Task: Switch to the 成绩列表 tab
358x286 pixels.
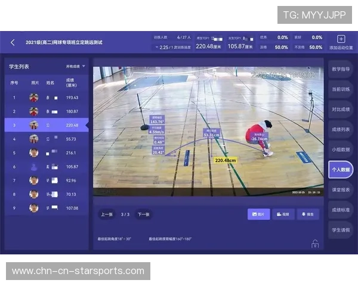Action: [x=341, y=129]
